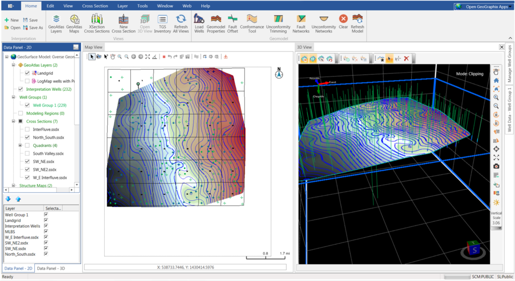Click the zoom to extents icon in Map View
The height and width of the screenshot is (281, 515).
[x=147, y=56]
